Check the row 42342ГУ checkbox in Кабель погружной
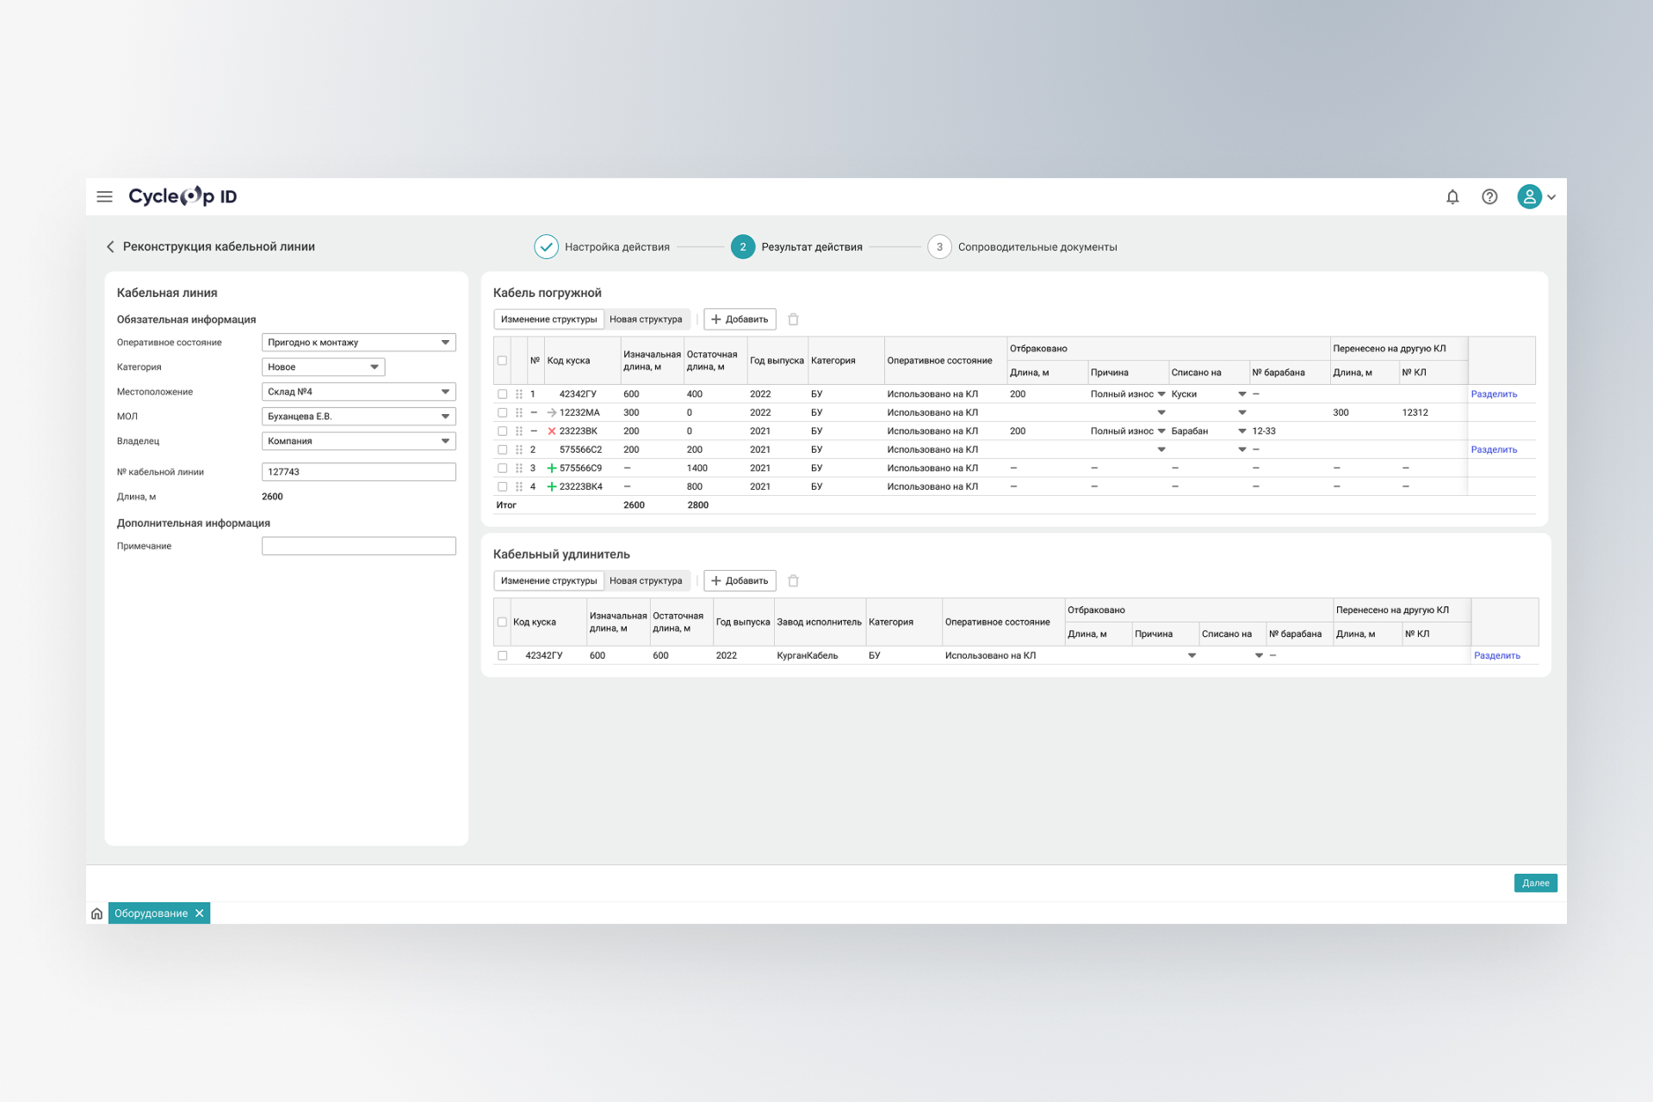 (x=503, y=394)
